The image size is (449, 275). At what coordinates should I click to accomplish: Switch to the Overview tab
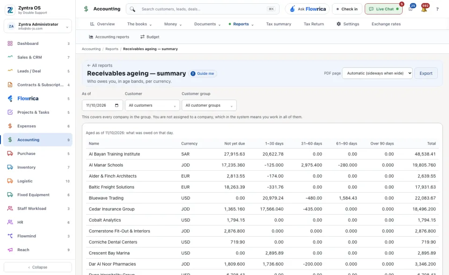click(102, 24)
